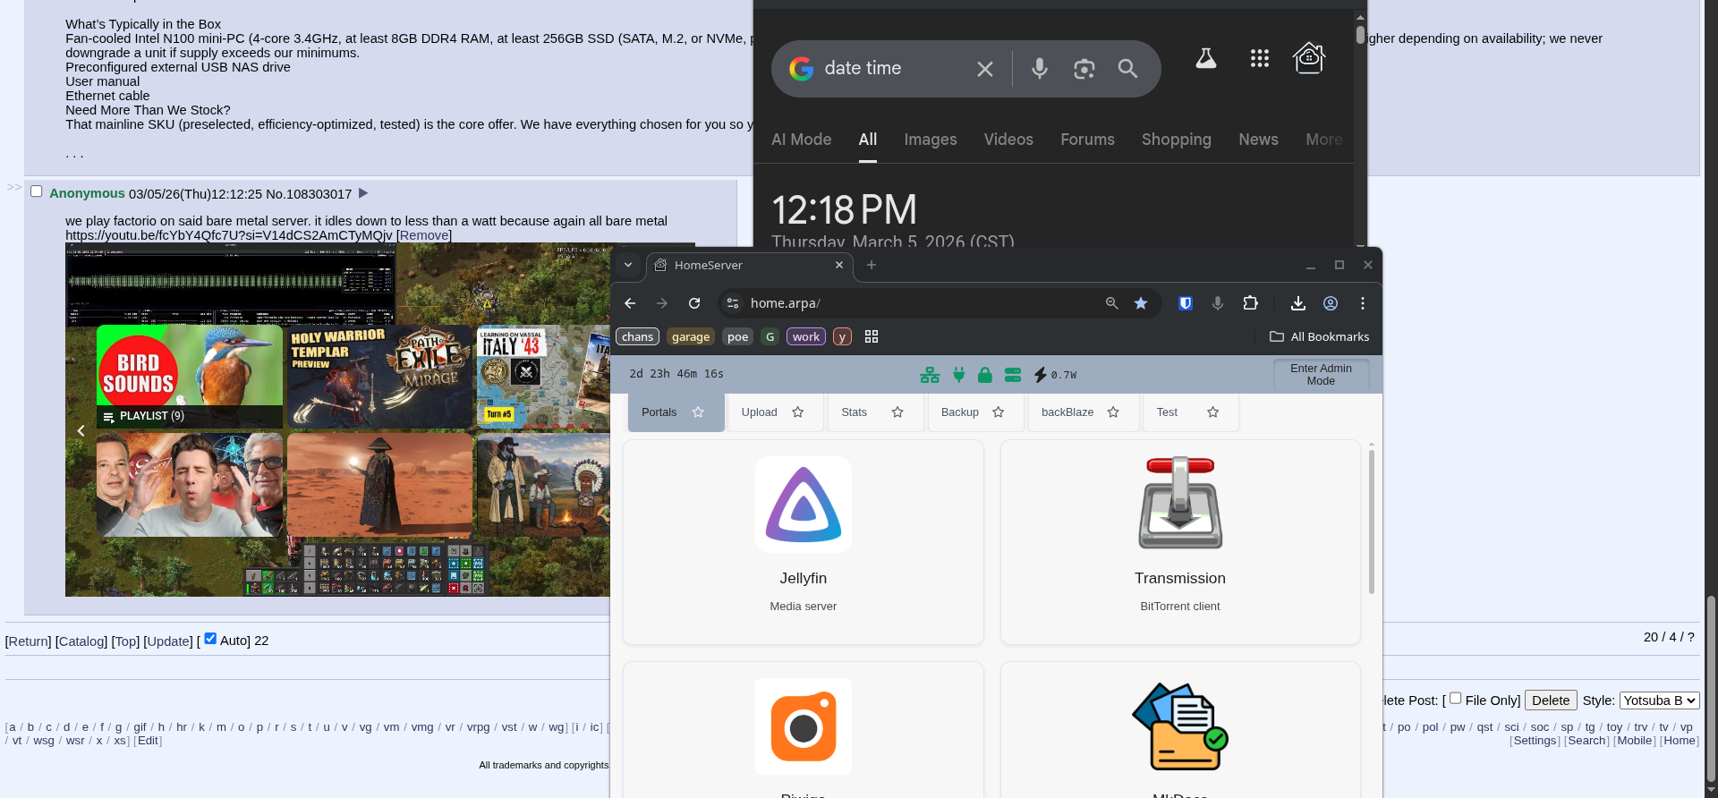Open the Jellyfin media server tile
The height and width of the screenshot is (798, 1718).
point(803,540)
